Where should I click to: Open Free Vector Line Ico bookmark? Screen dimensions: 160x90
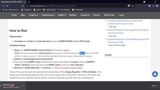pos(11,10)
